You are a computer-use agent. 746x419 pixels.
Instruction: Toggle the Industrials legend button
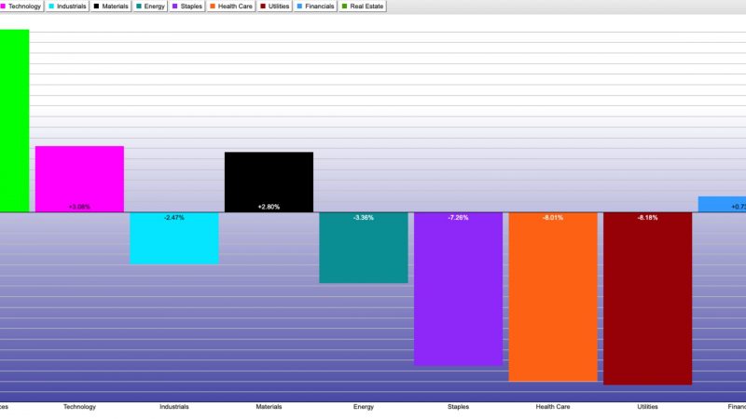(x=67, y=7)
